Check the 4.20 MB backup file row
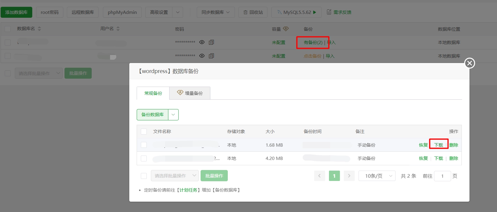 pyautogui.click(x=144, y=158)
